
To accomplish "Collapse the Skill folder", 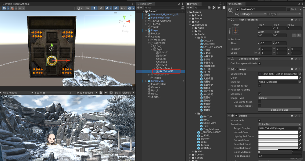I will (x=196, y=38).
